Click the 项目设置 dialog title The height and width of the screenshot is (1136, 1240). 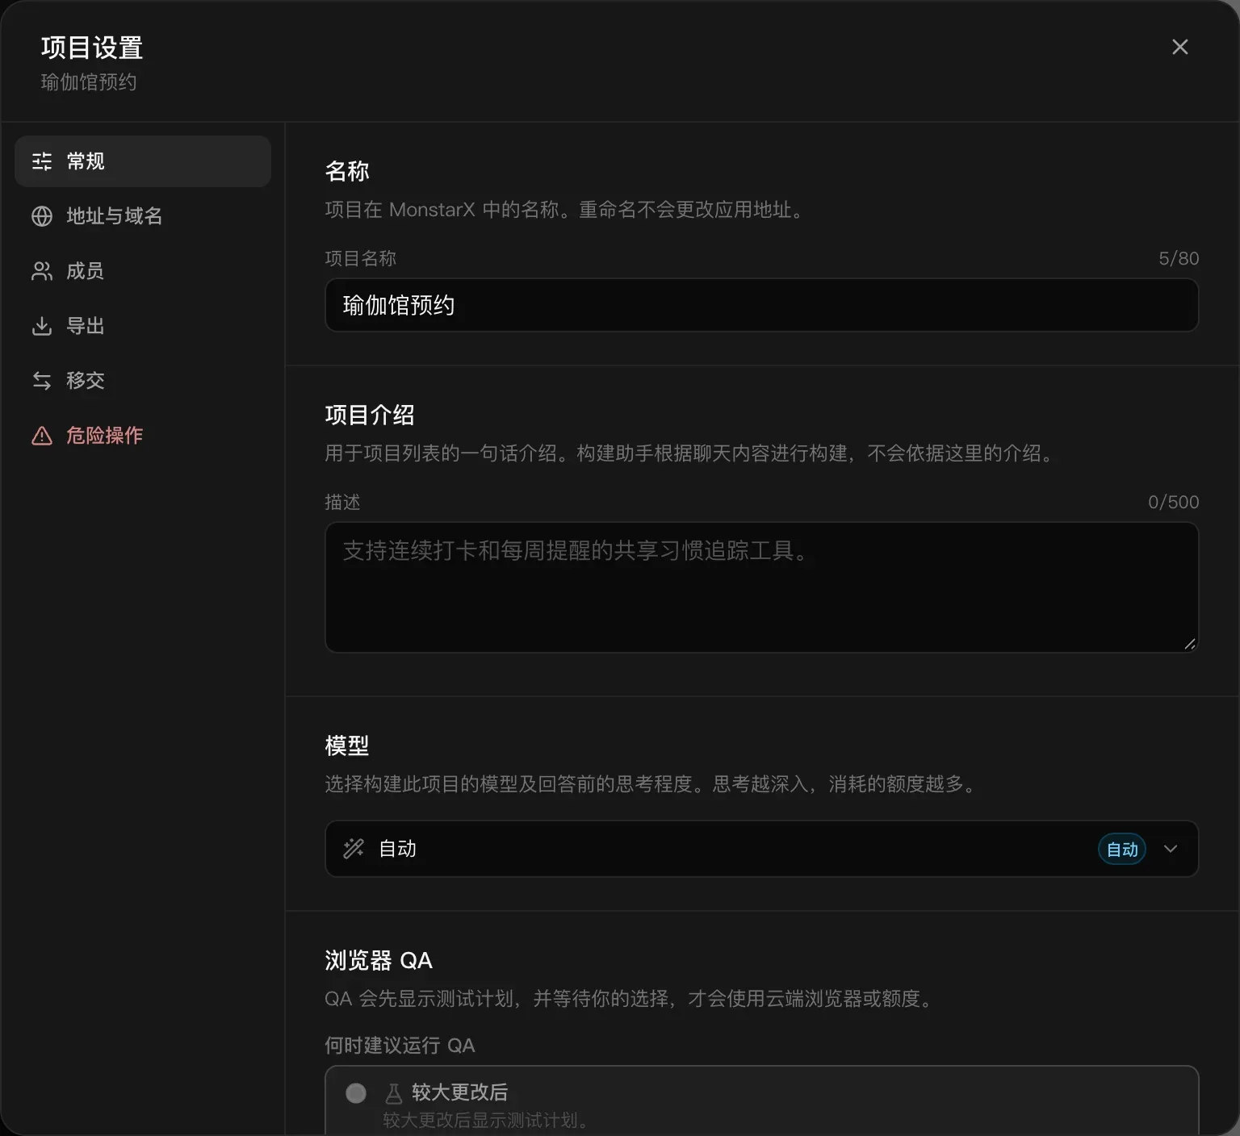point(92,48)
